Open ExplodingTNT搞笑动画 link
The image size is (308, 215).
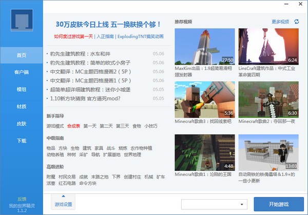141,36
